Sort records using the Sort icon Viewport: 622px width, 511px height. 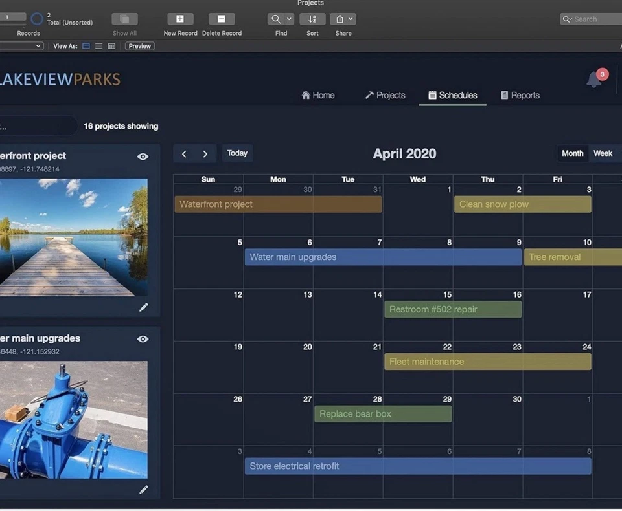pyautogui.click(x=312, y=19)
